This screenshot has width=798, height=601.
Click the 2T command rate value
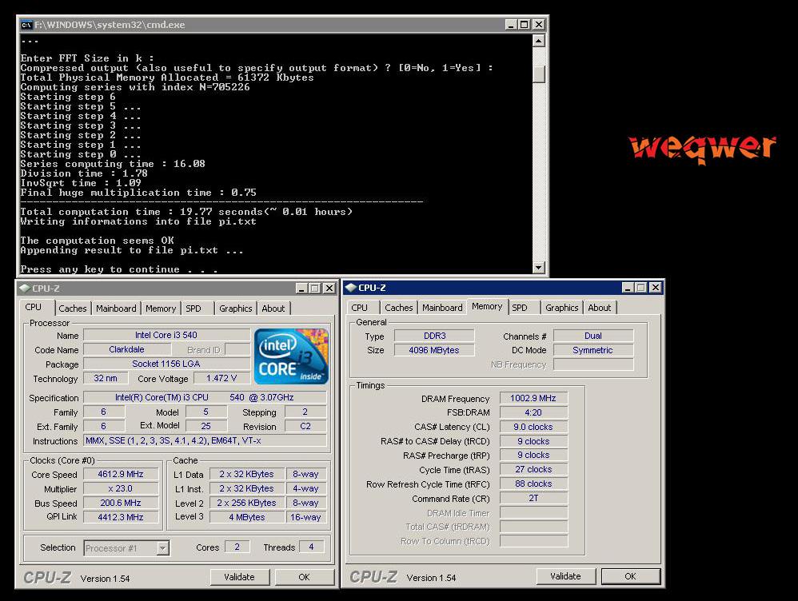pos(533,498)
